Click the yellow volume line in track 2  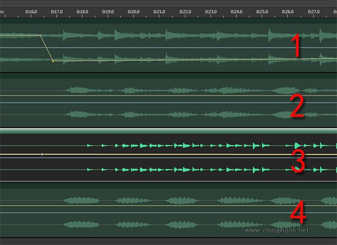point(168,95)
